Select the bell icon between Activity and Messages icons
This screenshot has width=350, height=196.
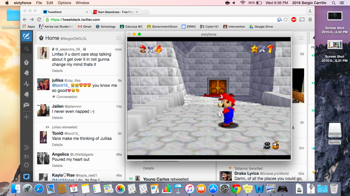click(26, 94)
